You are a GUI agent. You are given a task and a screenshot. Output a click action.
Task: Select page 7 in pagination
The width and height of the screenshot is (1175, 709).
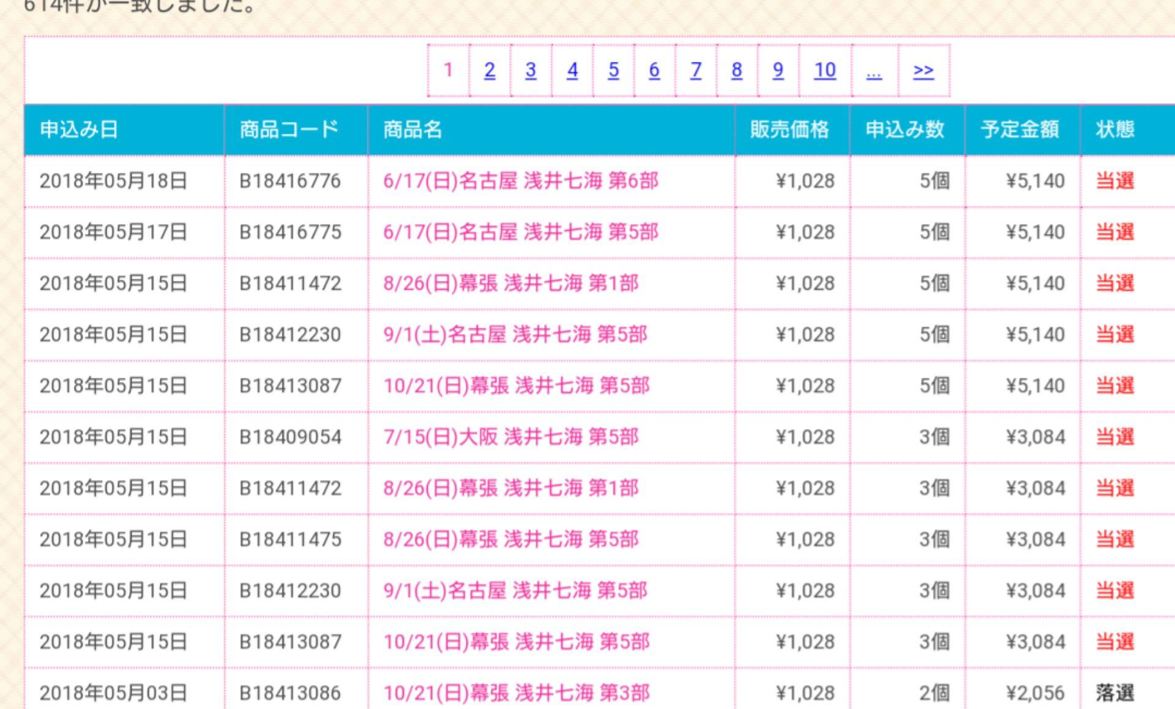[696, 70]
